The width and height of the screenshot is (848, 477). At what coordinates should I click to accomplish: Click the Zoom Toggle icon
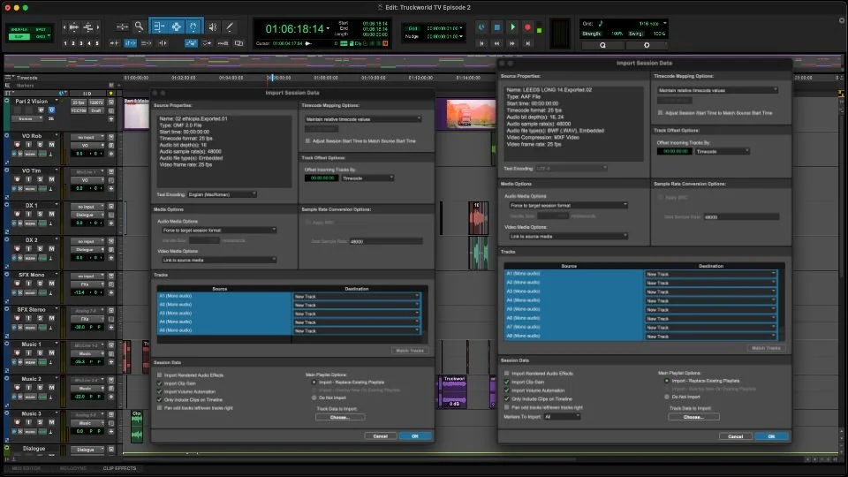coord(122,26)
